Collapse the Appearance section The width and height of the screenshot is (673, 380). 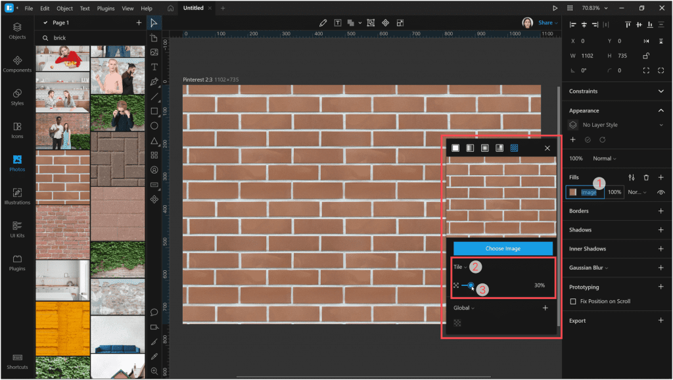(661, 111)
